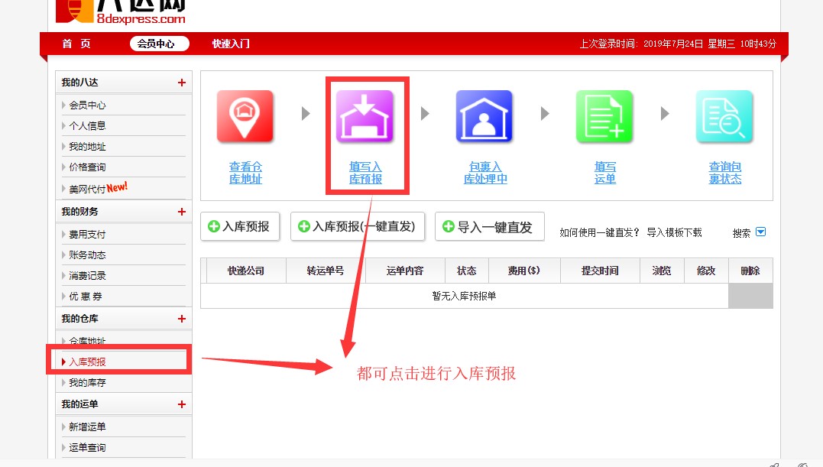
Task: Click the 提交时间 column header
Action: coord(600,271)
